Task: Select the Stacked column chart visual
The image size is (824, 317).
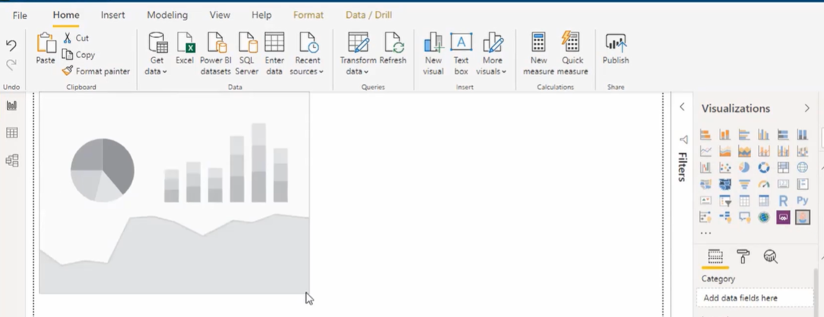Action: pos(725,135)
